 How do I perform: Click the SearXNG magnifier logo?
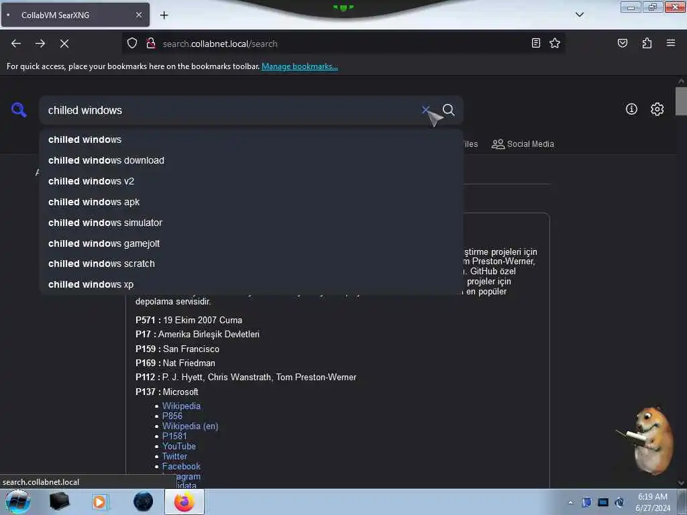19,109
